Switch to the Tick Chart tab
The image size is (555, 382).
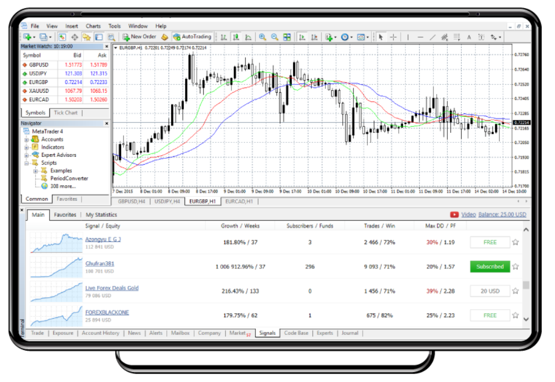tap(66, 113)
